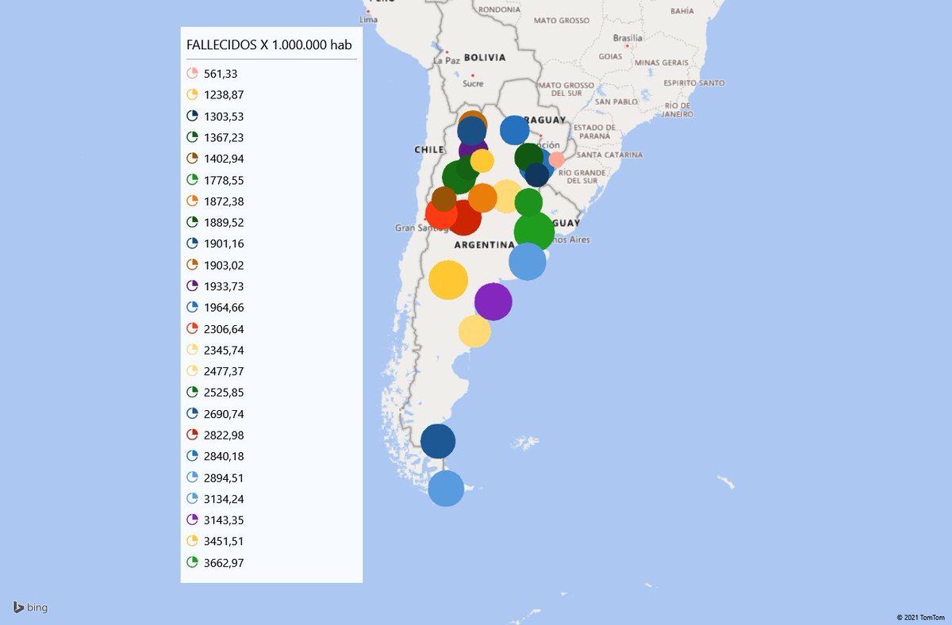Click the legend value 3134,24
952x625 pixels.
click(224, 499)
